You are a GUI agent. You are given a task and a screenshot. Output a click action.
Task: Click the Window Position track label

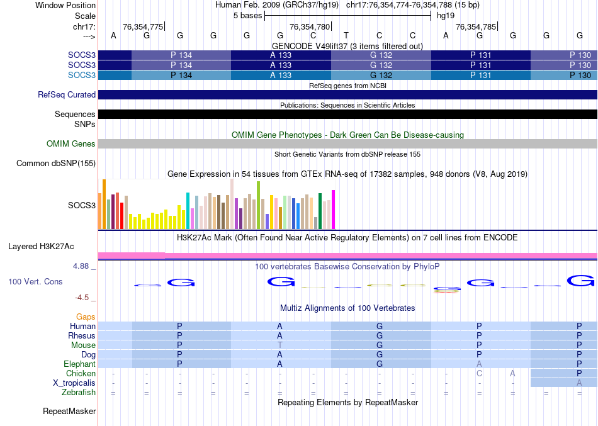click(x=65, y=5)
